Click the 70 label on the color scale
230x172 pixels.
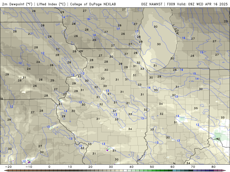coord(193,167)
